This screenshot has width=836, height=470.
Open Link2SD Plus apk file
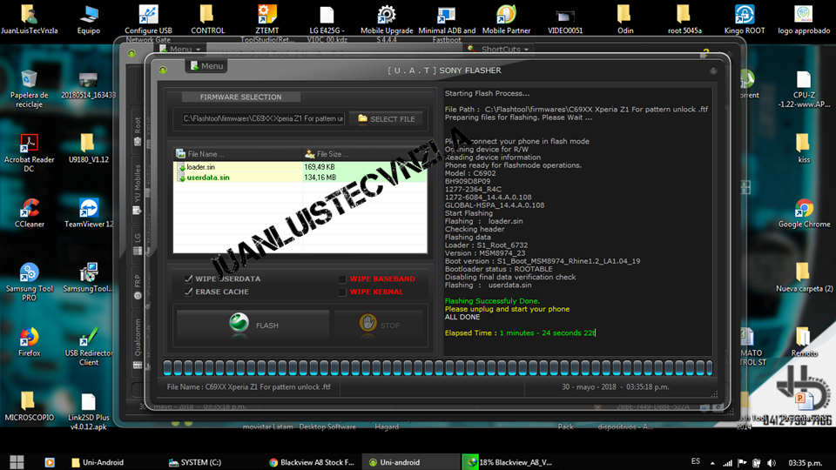(89, 412)
